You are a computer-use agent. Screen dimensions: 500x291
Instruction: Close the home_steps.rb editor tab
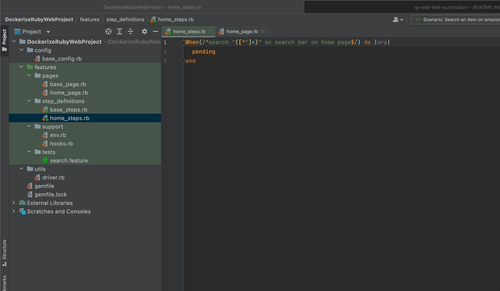tap(210, 31)
